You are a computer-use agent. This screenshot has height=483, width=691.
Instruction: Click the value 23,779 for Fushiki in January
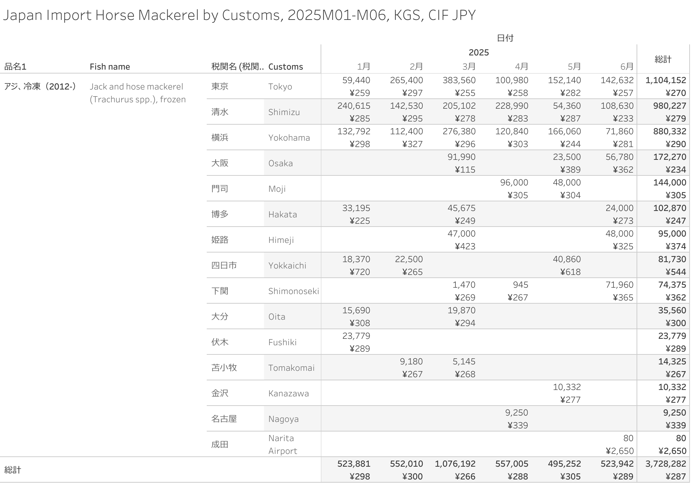click(x=356, y=336)
